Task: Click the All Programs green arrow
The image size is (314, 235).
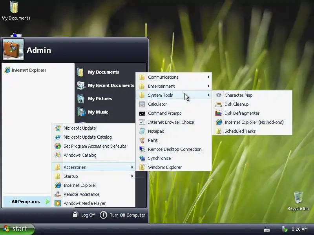Action: pyautogui.click(x=47, y=202)
